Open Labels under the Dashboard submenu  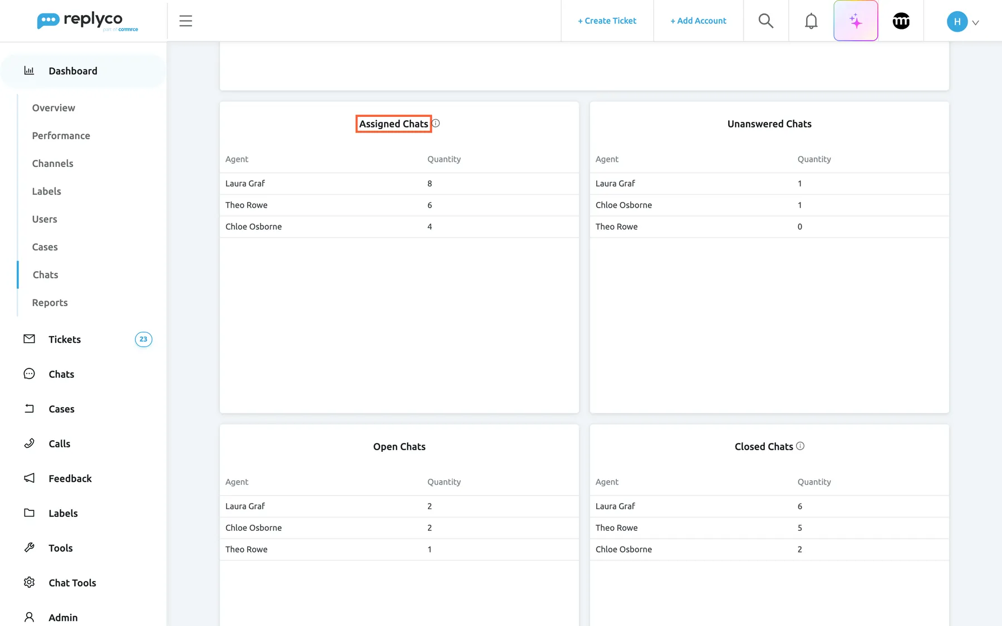point(46,191)
